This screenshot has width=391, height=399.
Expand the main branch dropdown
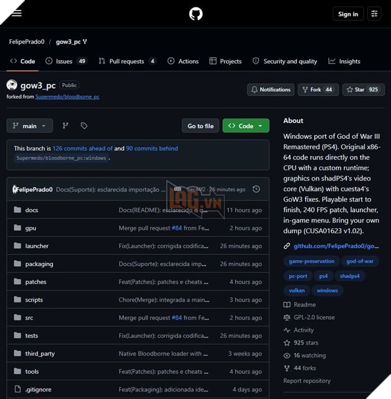pos(30,126)
